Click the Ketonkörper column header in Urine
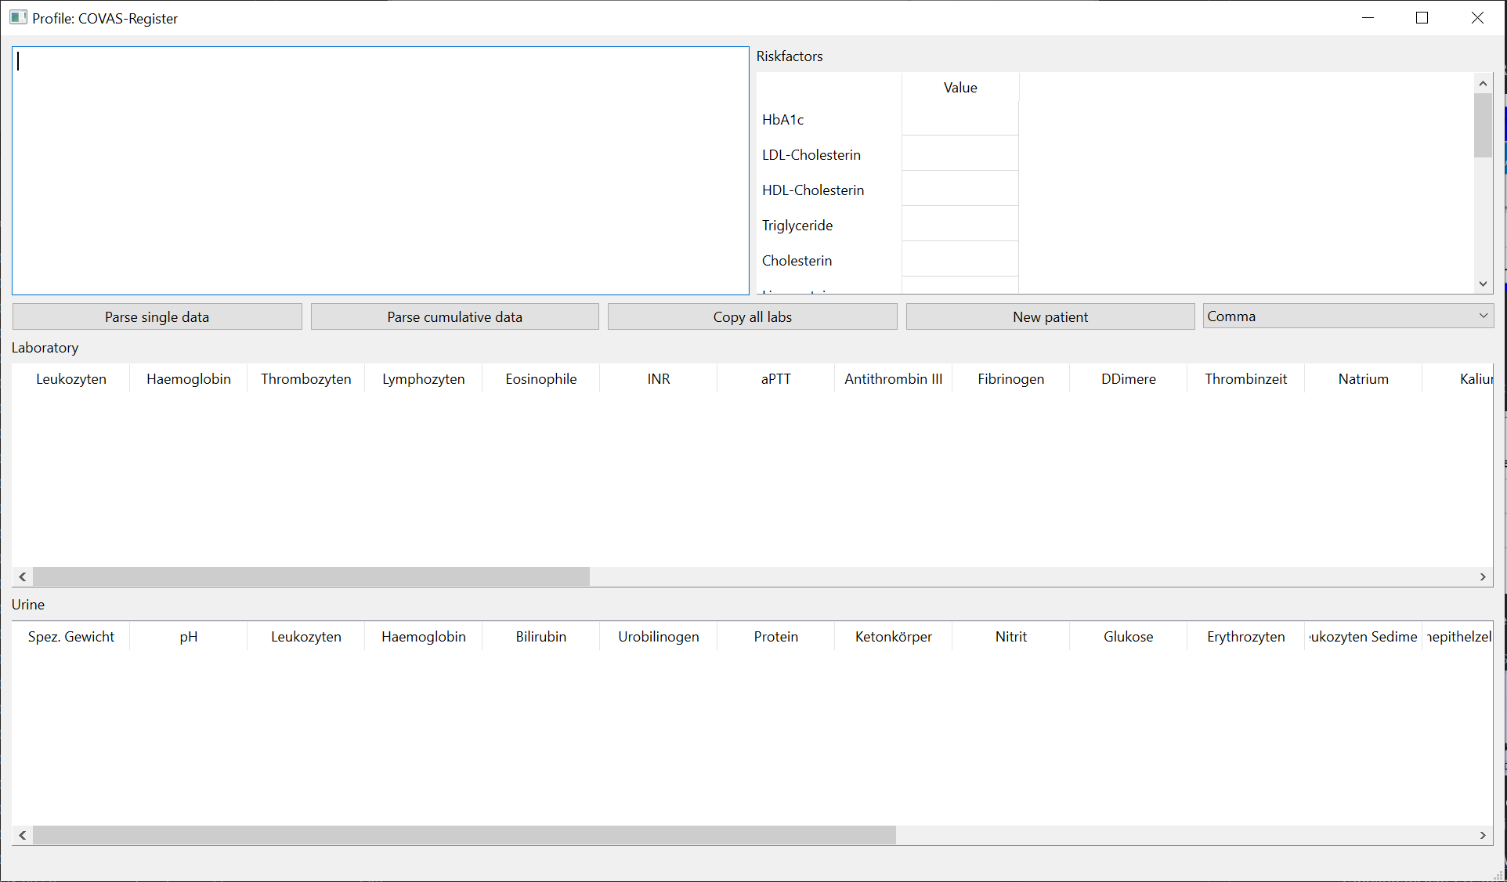The width and height of the screenshot is (1507, 882). [893, 637]
